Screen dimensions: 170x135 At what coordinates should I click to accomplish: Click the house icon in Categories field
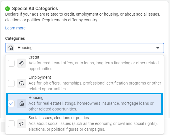tap(11, 48)
